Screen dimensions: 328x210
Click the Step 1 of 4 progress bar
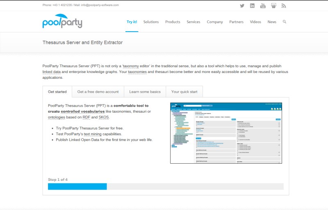pos(165,187)
